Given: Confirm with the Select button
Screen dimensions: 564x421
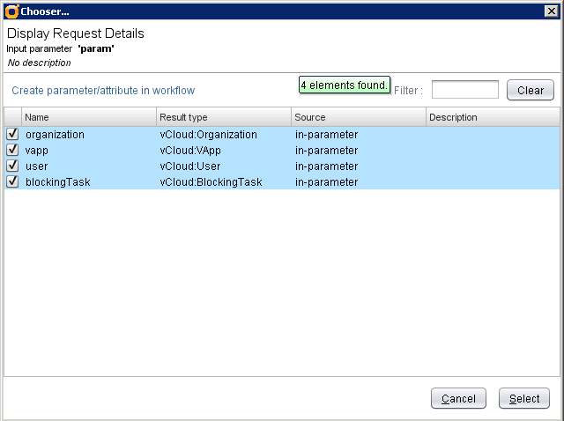Looking at the screenshot, I should tap(524, 398).
